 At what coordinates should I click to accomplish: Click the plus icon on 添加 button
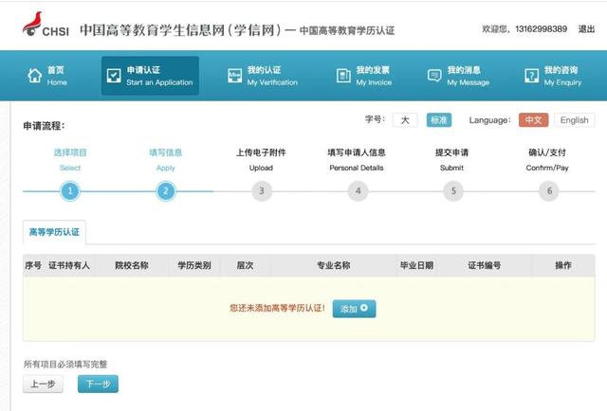coord(364,308)
